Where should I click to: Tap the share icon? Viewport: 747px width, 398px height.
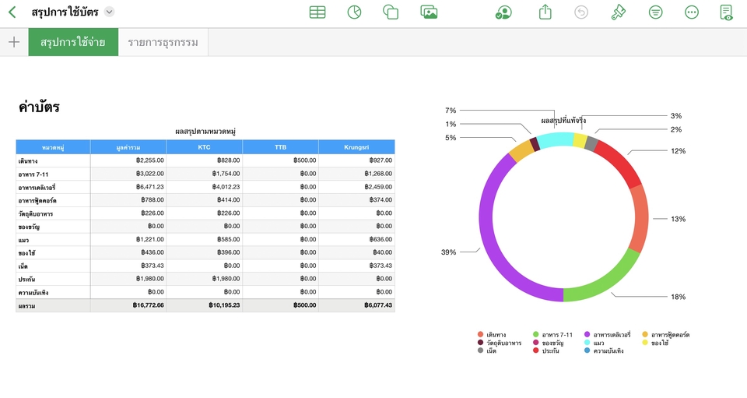click(x=545, y=12)
